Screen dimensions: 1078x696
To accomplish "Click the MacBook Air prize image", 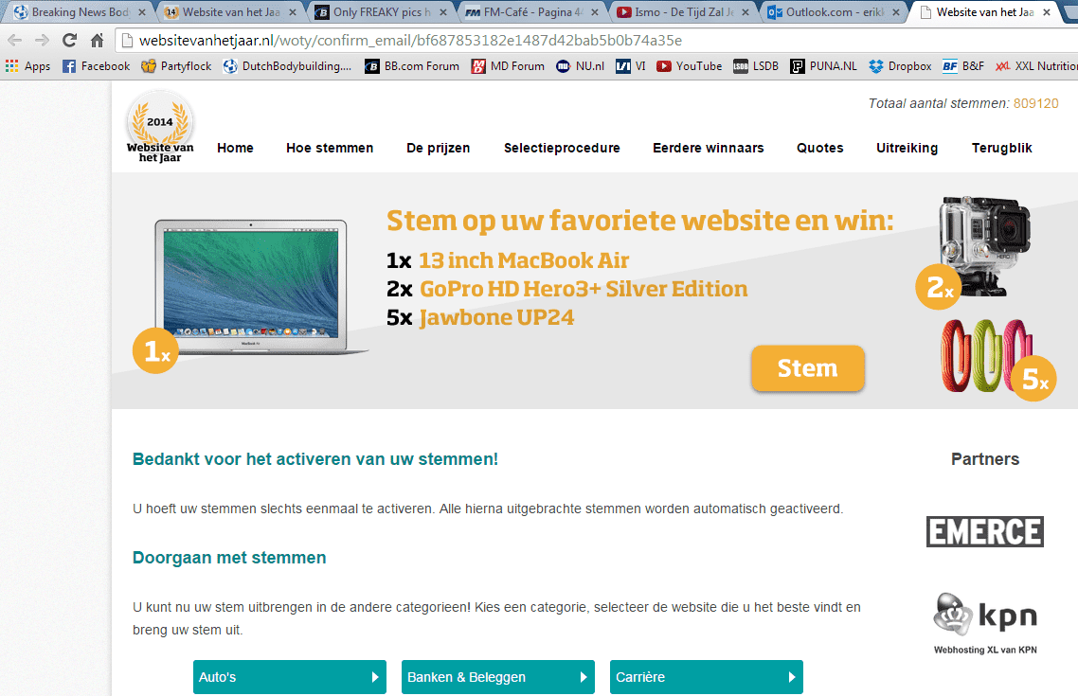I will (x=252, y=286).
